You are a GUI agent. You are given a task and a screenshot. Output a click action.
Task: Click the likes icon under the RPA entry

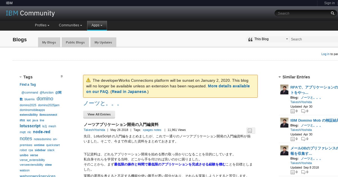click(292, 111)
